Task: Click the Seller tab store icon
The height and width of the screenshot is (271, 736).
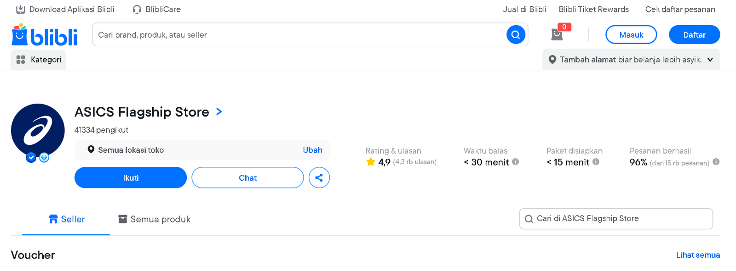Action: (53, 219)
